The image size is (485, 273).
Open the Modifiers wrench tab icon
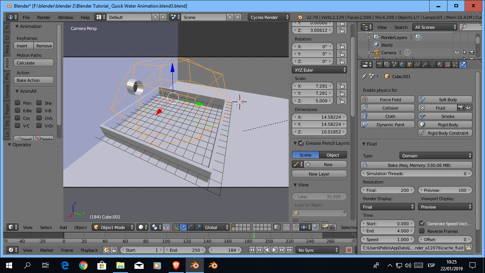[425, 64]
